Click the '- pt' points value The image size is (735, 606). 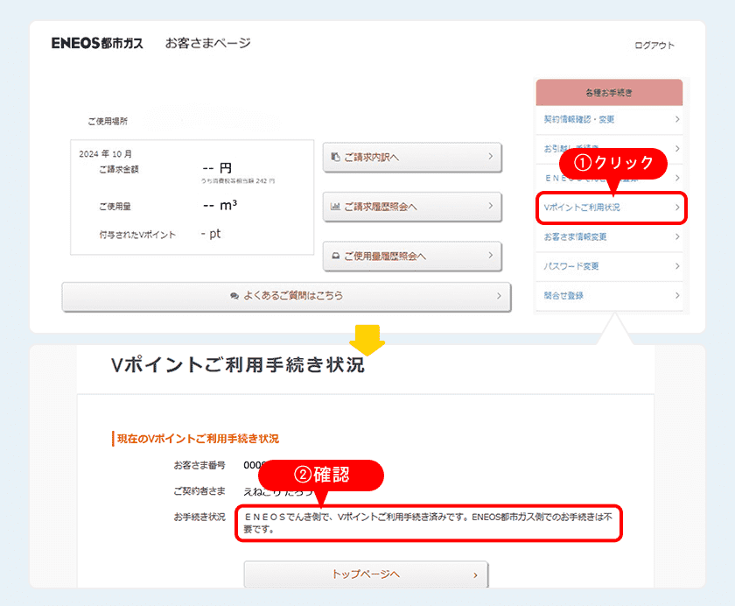point(211,234)
